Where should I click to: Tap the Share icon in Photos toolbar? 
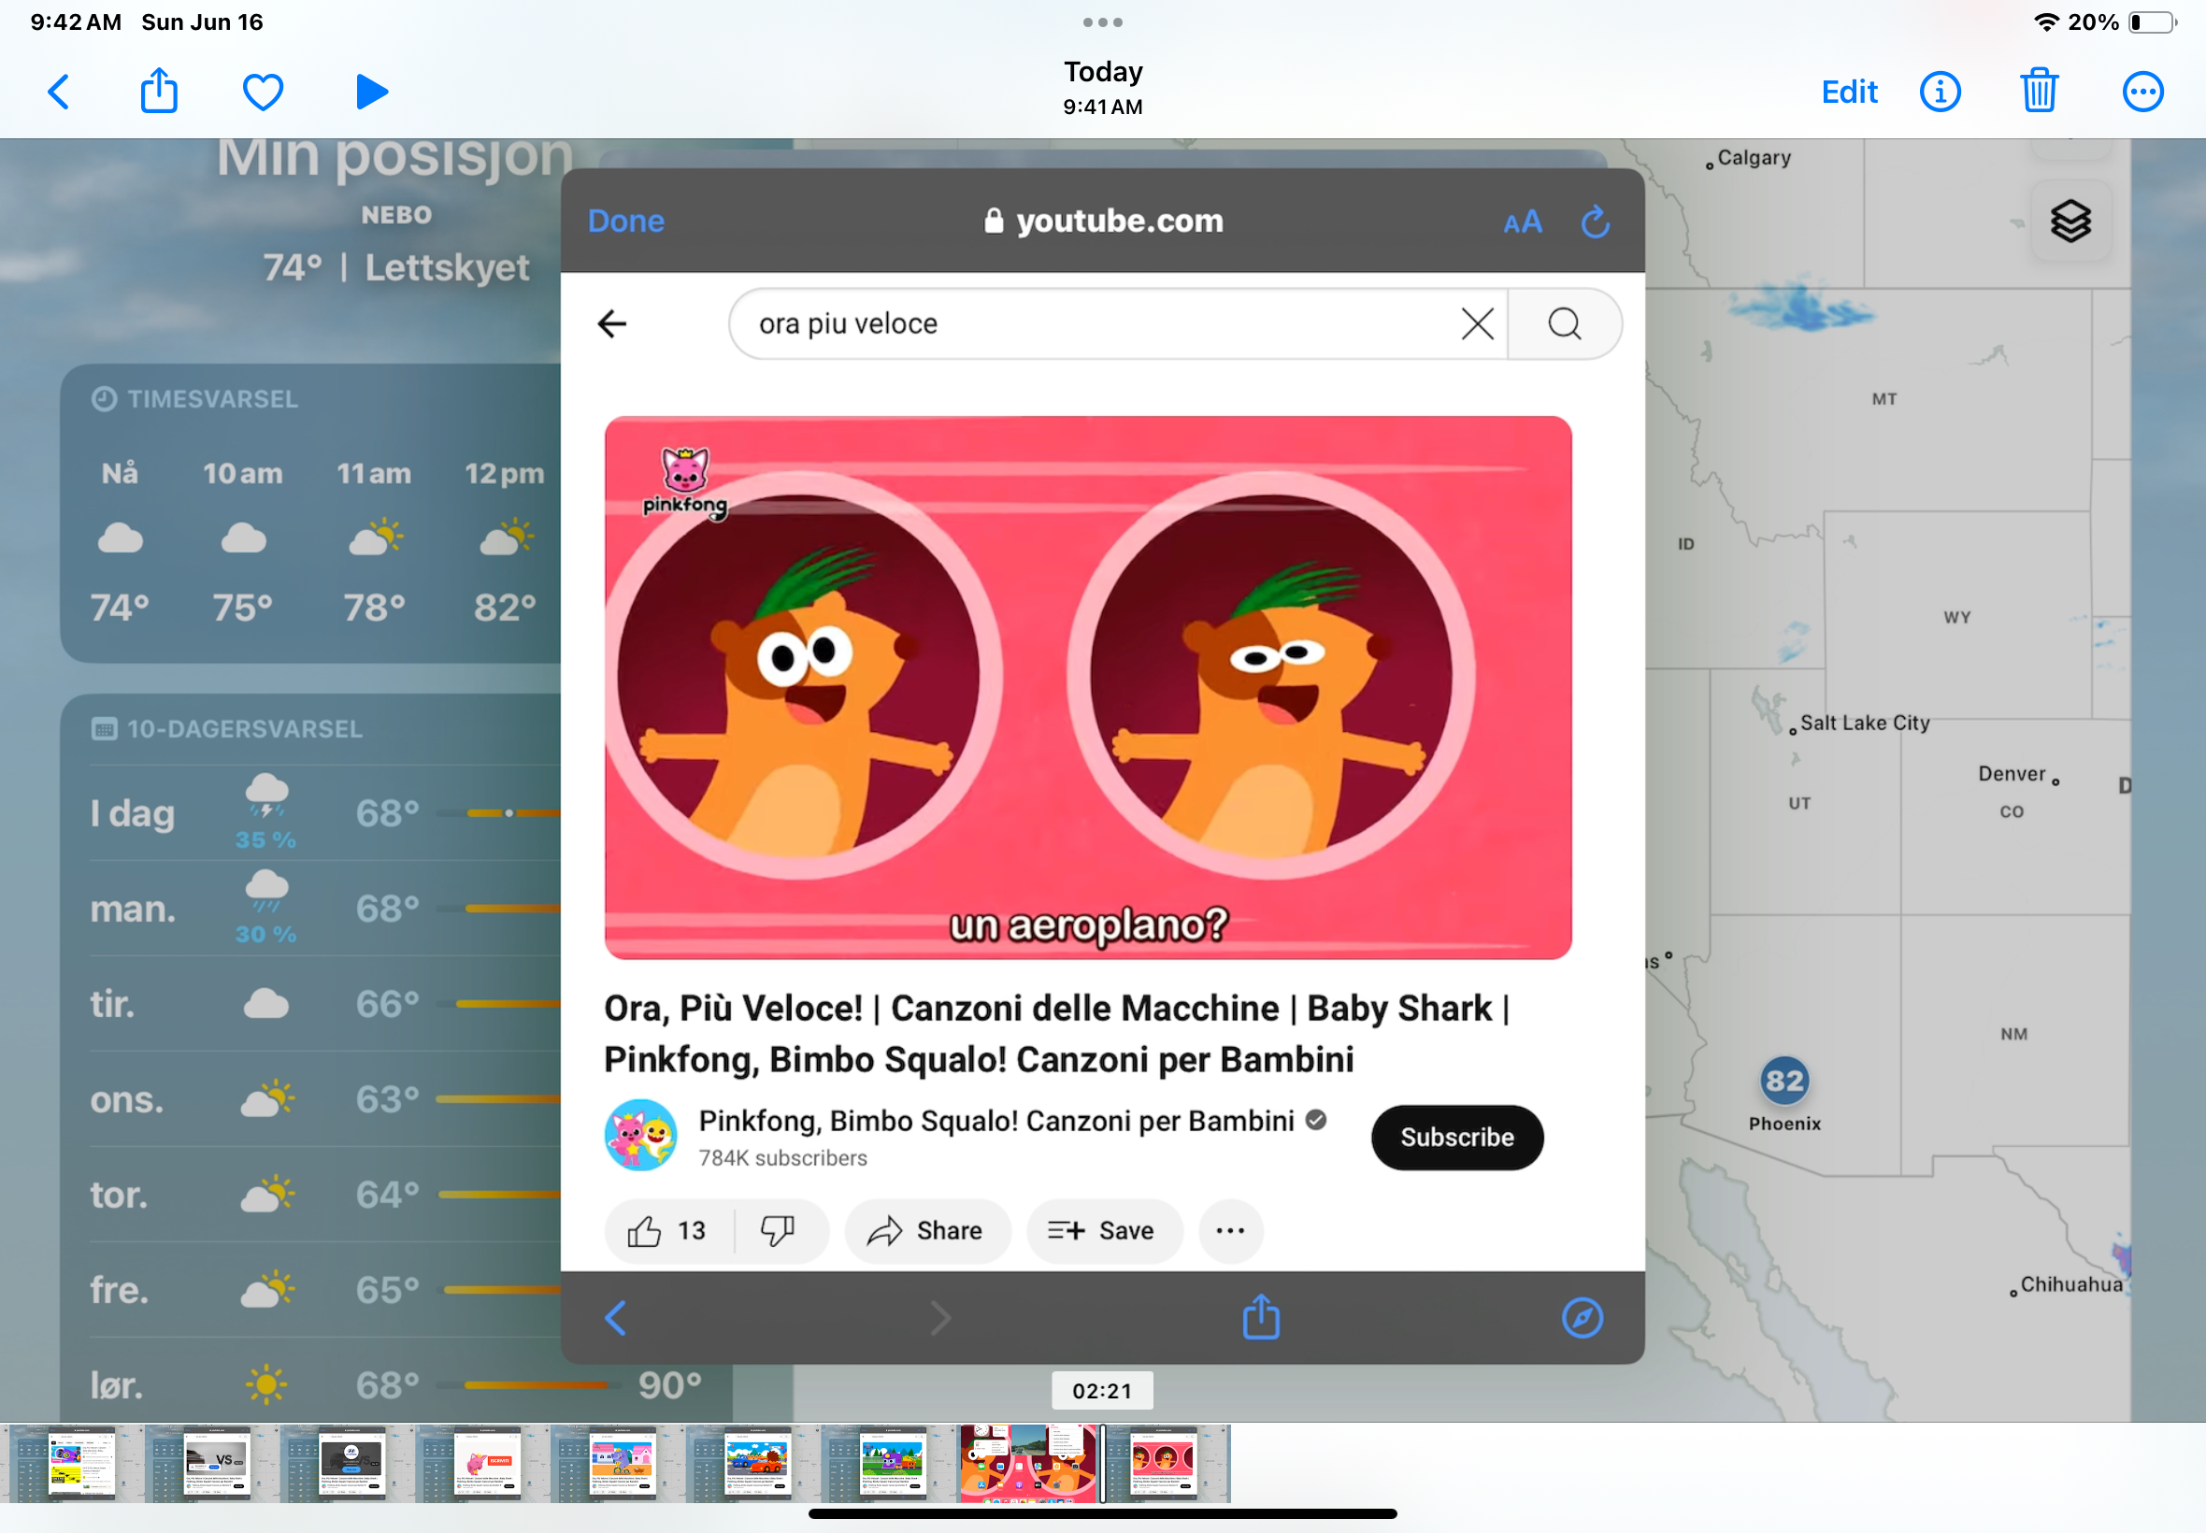click(x=159, y=92)
